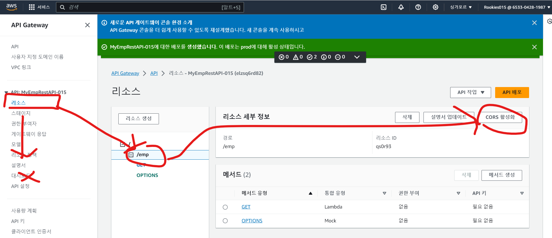Click the Lambda integration type cell
The height and width of the screenshot is (238, 552).
click(x=333, y=207)
